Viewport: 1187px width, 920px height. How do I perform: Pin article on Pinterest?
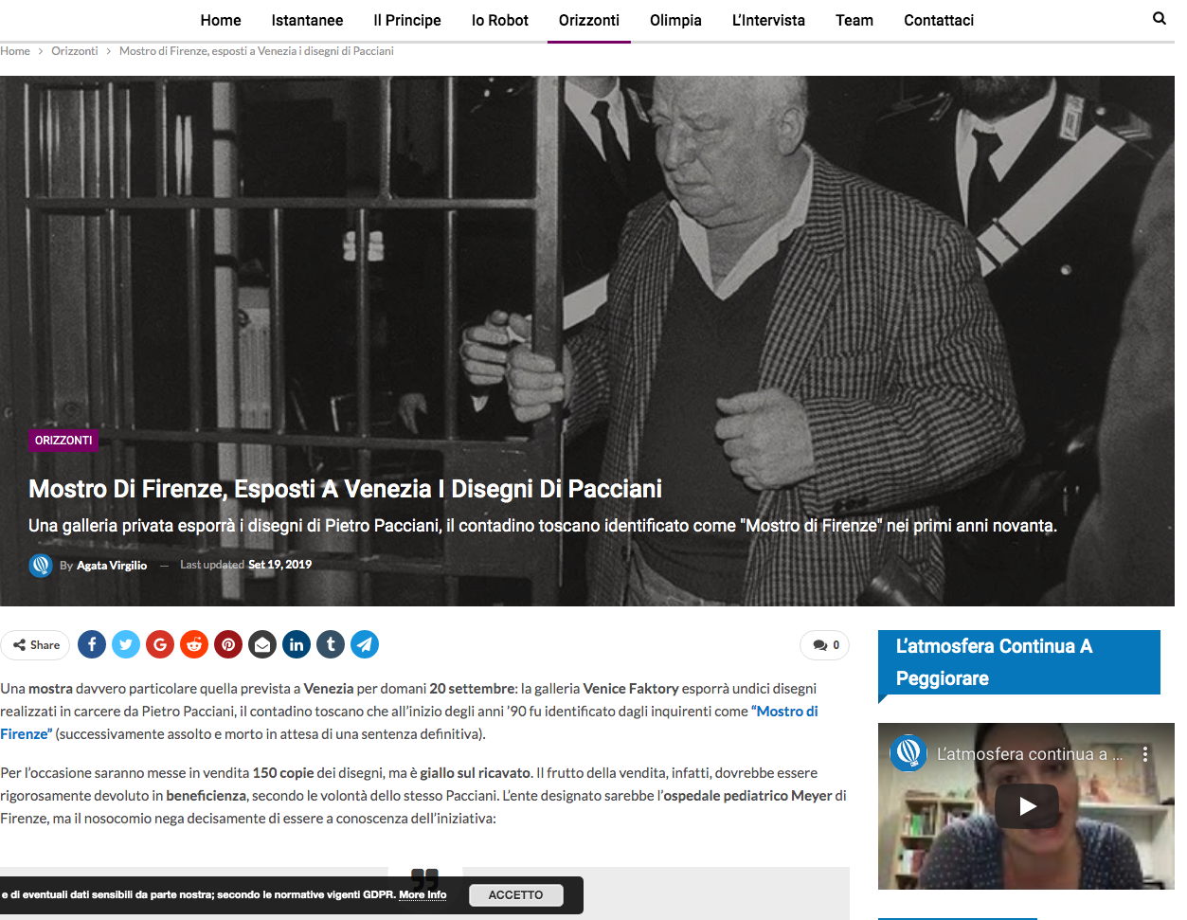pyautogui.click(x=228, y=645)
